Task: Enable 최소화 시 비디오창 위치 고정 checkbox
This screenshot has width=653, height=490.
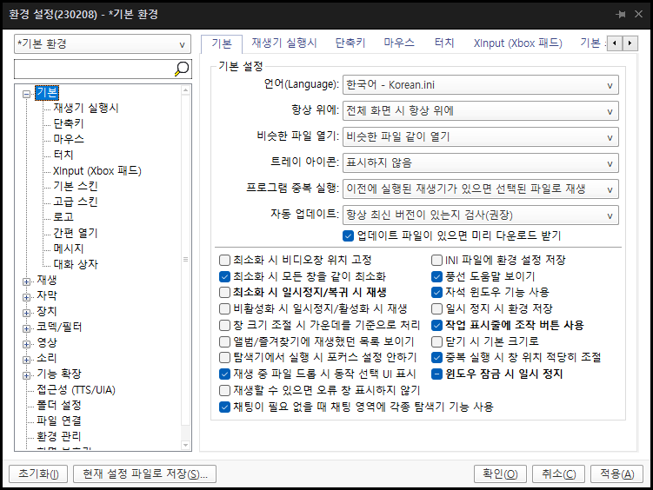Action: pos(224,261)
